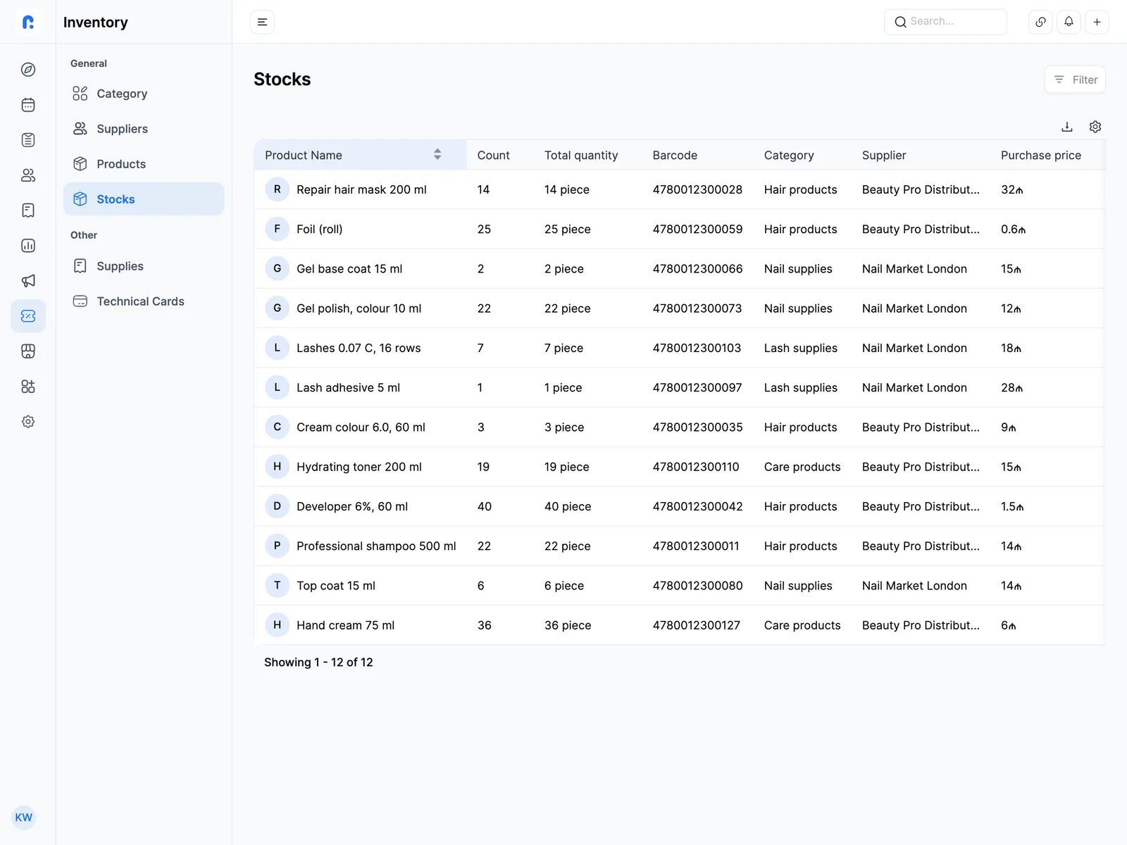
Task: Click the Purchase price column header
Action: (x=1041, y=155)
